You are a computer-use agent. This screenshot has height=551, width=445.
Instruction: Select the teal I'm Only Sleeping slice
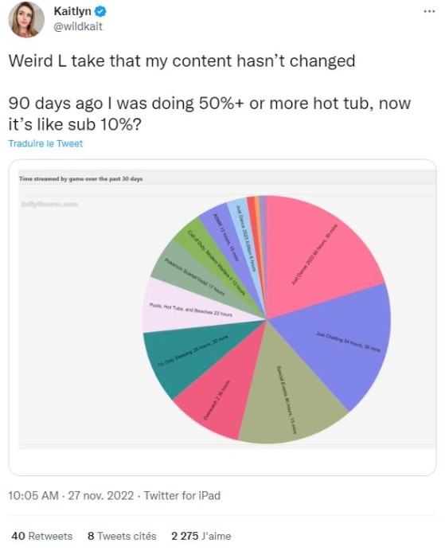click(x=189, y=355)
